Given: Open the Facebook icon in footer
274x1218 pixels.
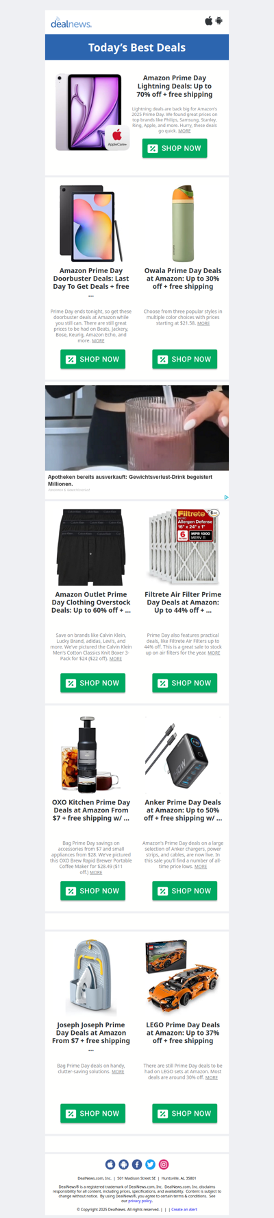Looking at the screenshot, I should coord(137,1164).
